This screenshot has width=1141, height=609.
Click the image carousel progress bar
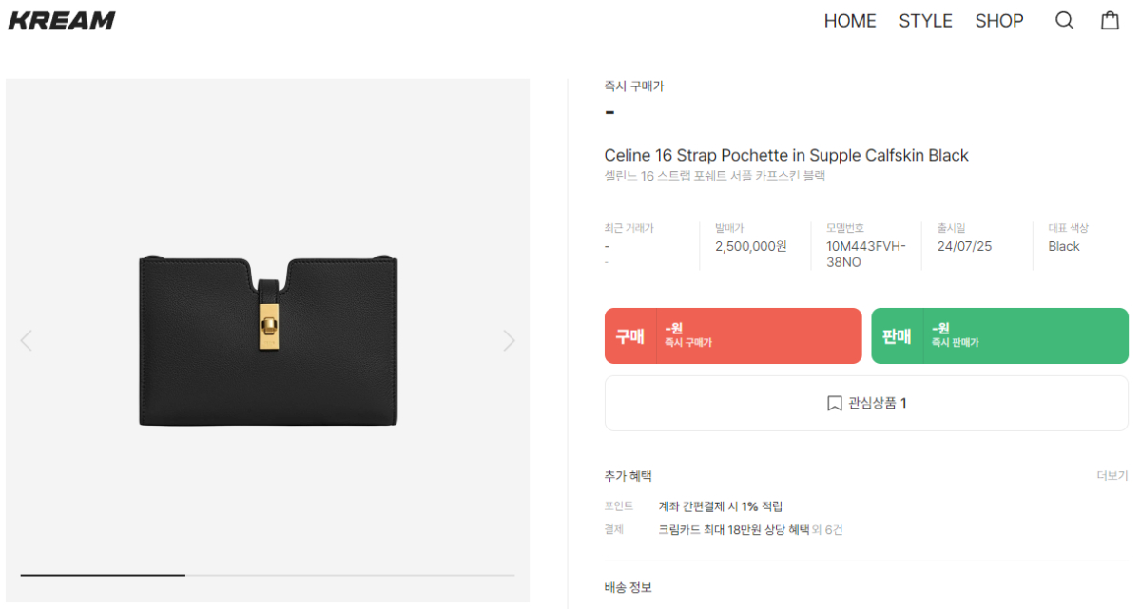(x=267, y=575)
